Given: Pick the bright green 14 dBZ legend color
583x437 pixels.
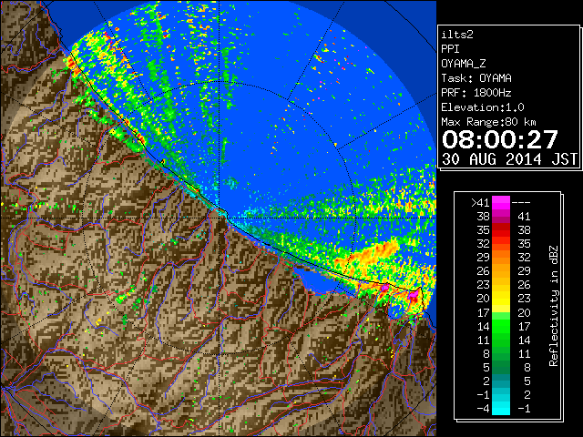Looking at the screenshot, I should point(501,326).
